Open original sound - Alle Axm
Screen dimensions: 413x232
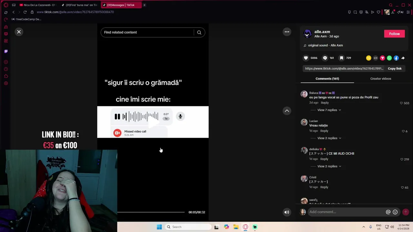coord(325,45)
